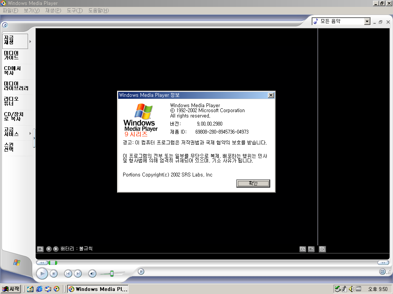Open the 파일 menu

tap(10, 10)
